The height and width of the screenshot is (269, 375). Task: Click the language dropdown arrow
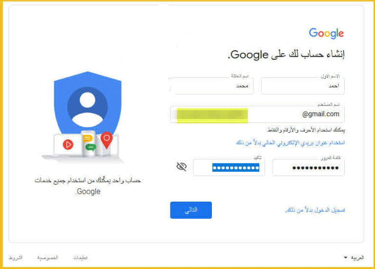345,257
